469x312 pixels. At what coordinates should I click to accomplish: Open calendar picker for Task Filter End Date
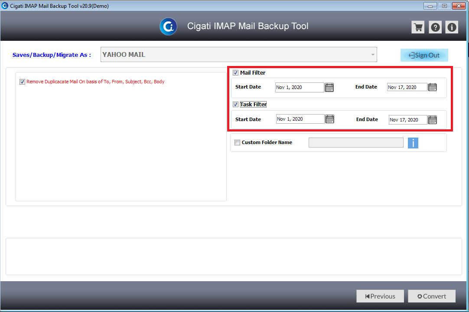[433, 120]
